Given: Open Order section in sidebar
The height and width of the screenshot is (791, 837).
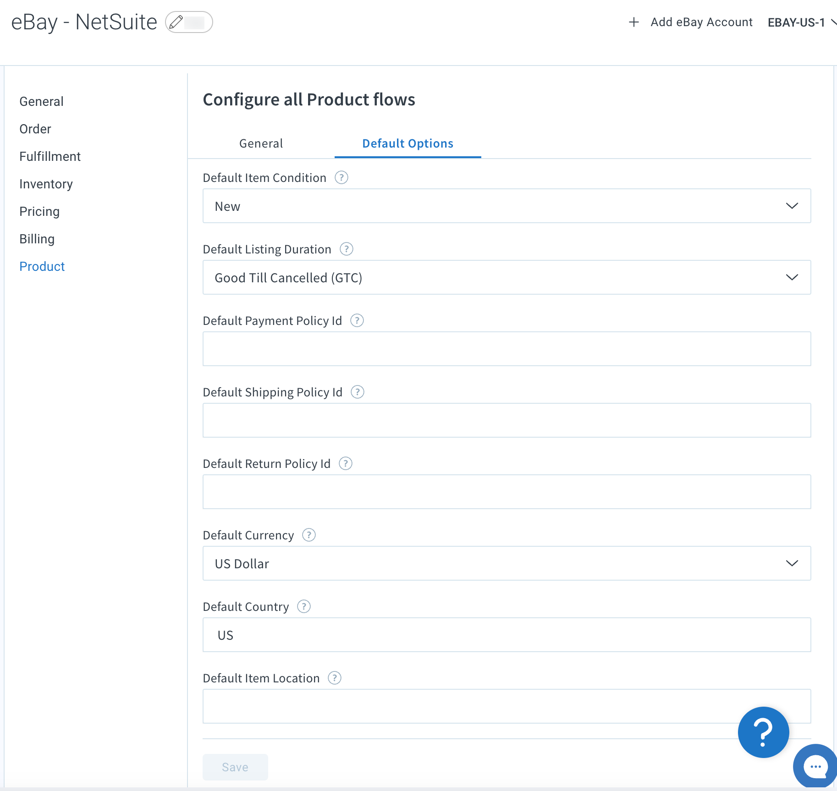Looking at the screenshot, I should 35,129.
